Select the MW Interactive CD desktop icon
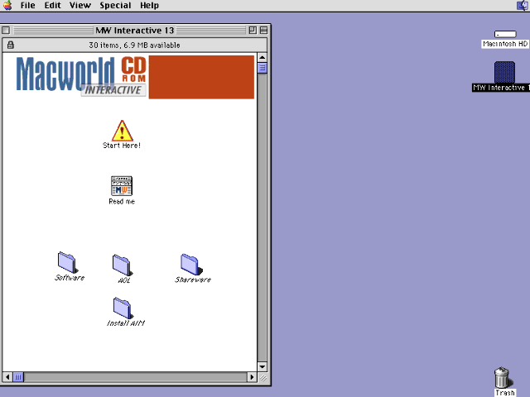 [x=504, y=72]
